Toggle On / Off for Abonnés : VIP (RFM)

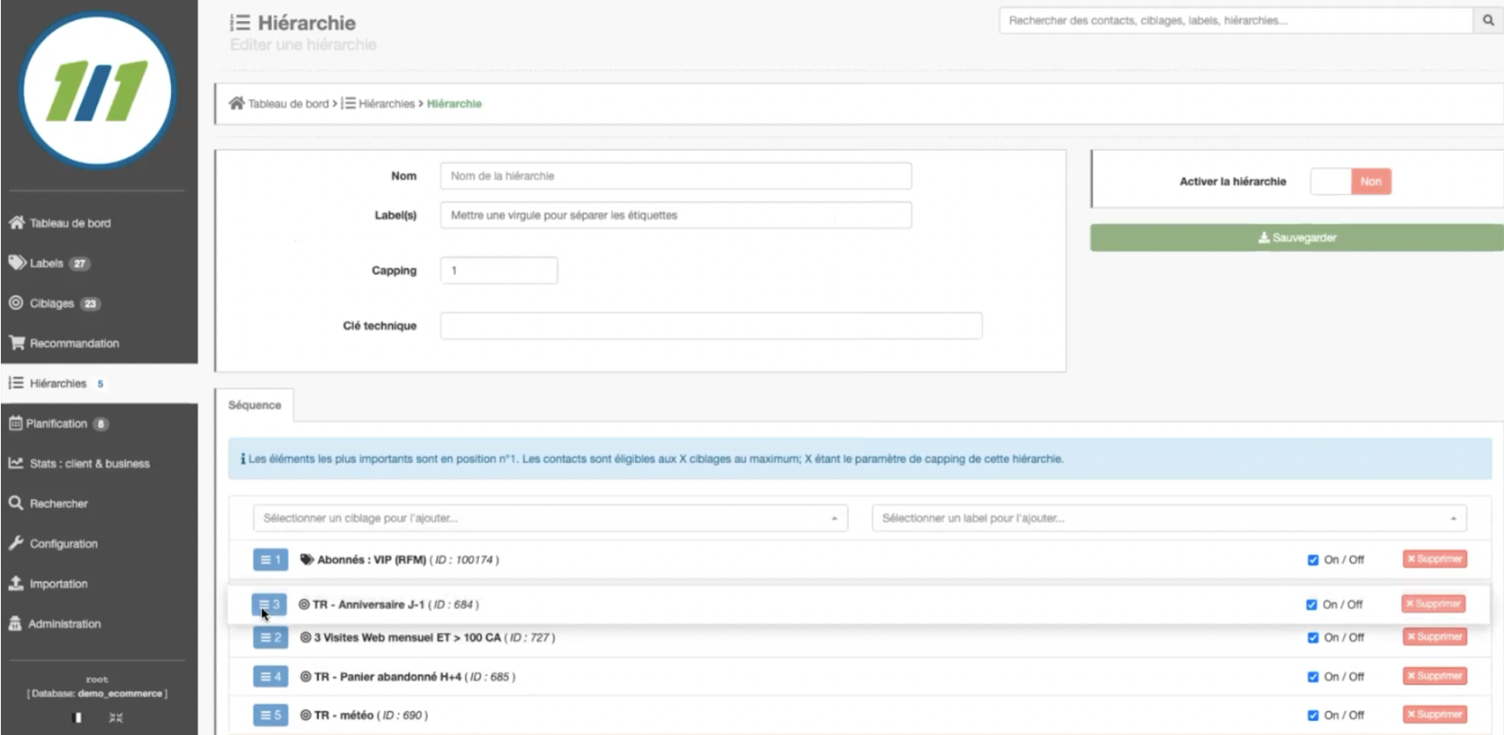point(1313,560)
